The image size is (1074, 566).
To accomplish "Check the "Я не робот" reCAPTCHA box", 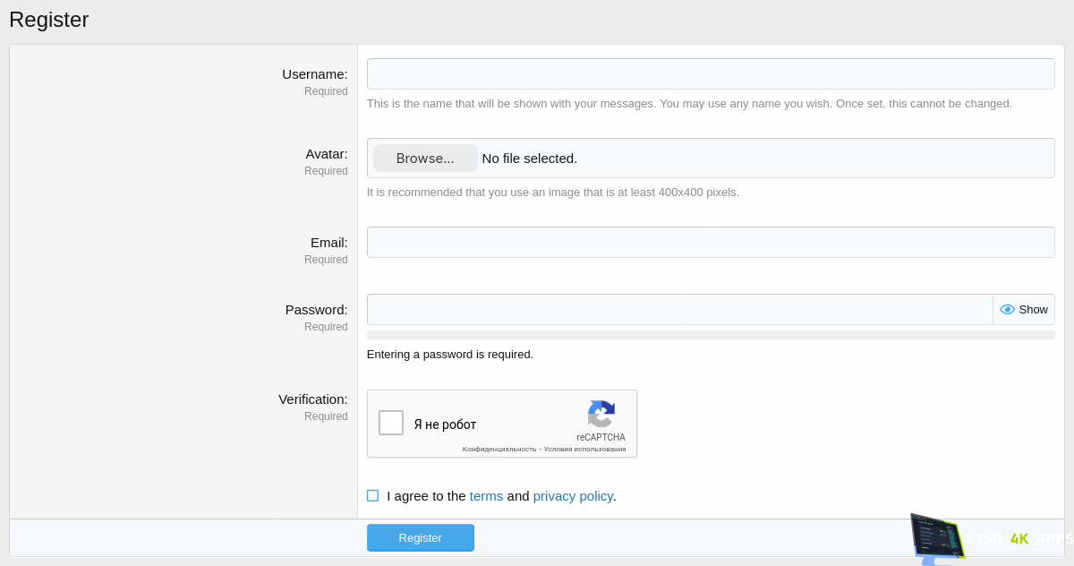I will pos(391,423).
